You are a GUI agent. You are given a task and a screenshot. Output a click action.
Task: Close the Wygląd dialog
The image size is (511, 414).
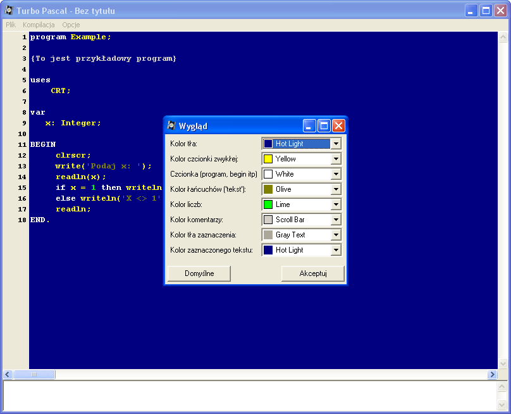(x=338, y=125)
